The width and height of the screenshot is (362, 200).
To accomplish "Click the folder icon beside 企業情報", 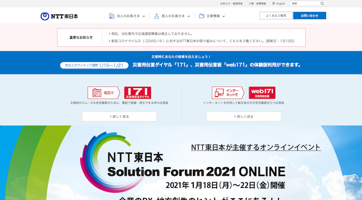I will 202,16.
